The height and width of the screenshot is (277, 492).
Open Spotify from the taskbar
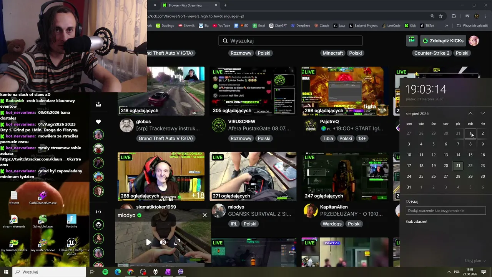[x=105, y=272]
